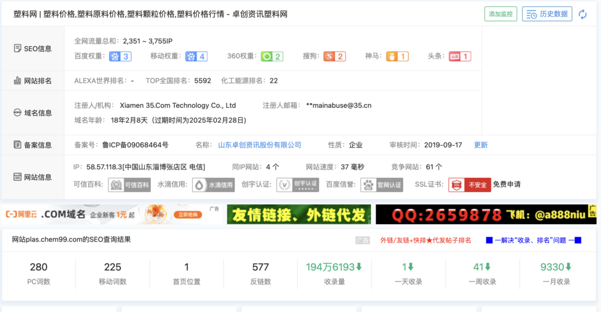This screenshot has height=312, width=601.
Task: Click the 全网流量总和 value 2,351 ~ 3,755IP
Action: pos(147,41)
